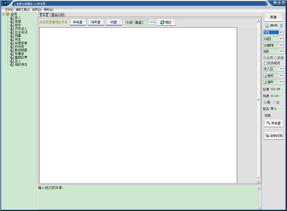Click the 流年盘 button in toolbar
Image resolution: width=287 pixels, height=211 pixels.
(96, 22)
